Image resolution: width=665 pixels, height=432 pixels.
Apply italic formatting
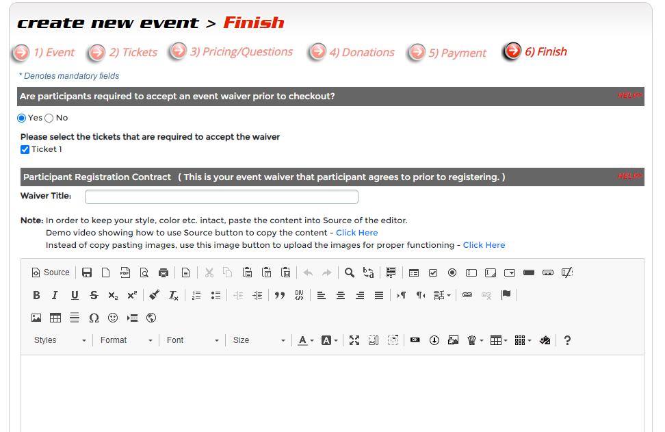pyautogui.click(x=55, y=295)
